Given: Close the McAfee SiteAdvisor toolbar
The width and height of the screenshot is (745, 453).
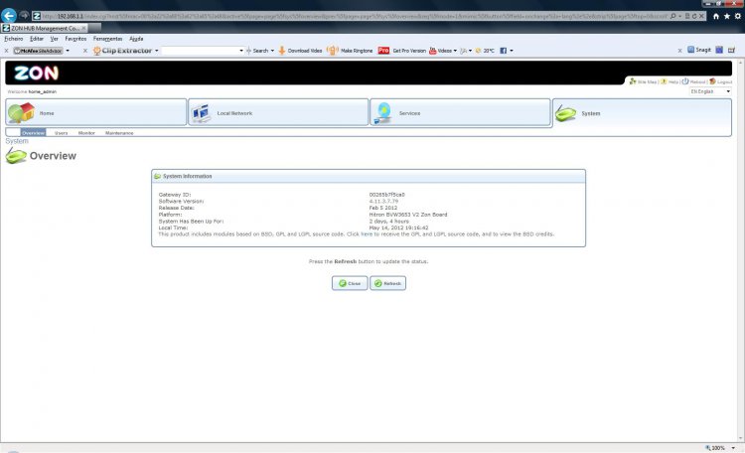Looking at the screenshot, I should 6,51.
